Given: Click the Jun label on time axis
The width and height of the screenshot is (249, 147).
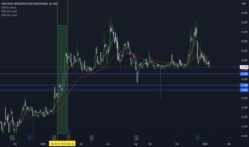Looking at the screenshot, I should [108, 144].
